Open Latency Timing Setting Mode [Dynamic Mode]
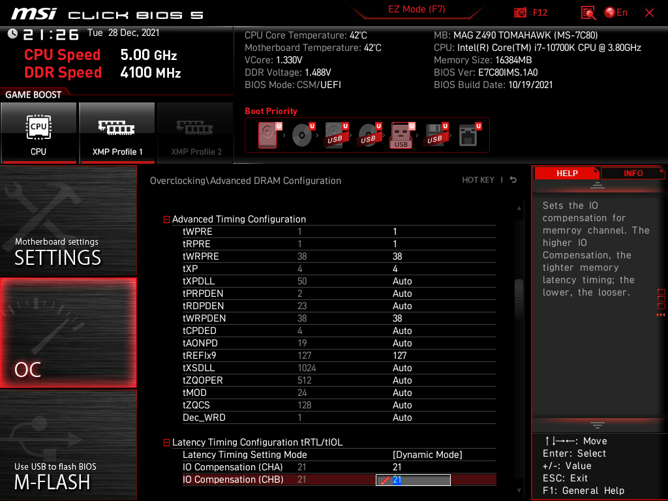 point(427,455)
